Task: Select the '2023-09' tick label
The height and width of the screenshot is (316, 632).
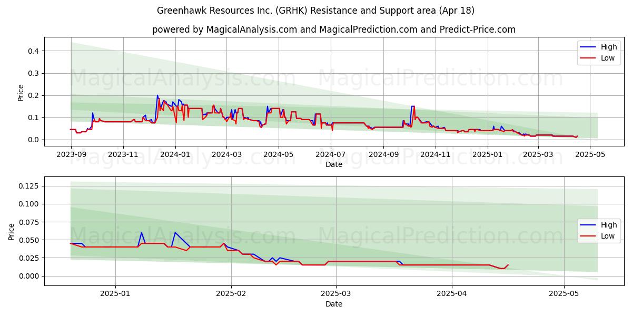Action: pos(71,154)
